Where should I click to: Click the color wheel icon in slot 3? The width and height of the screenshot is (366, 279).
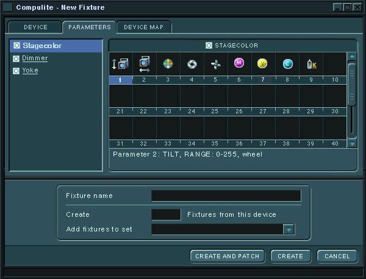(x=168, y=64)
